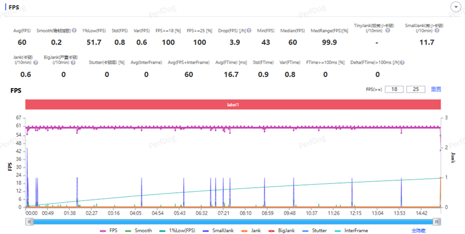Click help icon next to Smooth metric
This screenshot has width=465, height=234.
tap(74, 30)
